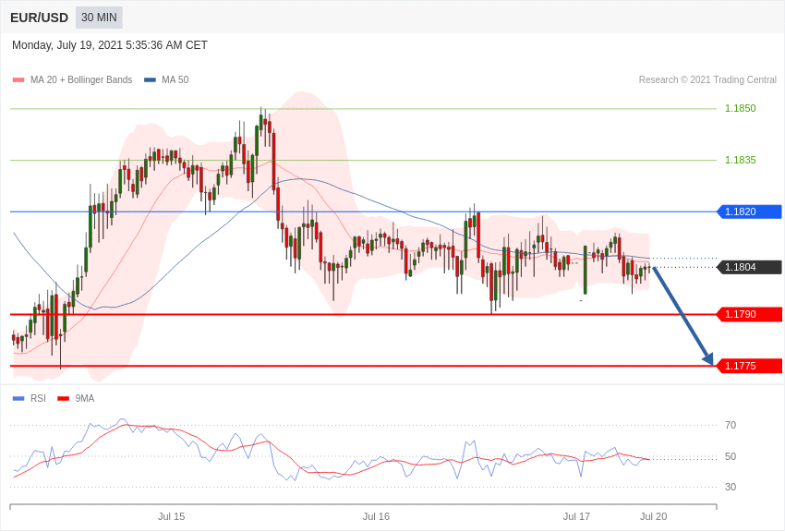785x532 pixels.
Task: Click the Jul 15 date axis label
Action: click(171, 516)
